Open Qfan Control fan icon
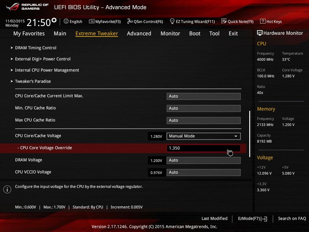 point(130,21)
